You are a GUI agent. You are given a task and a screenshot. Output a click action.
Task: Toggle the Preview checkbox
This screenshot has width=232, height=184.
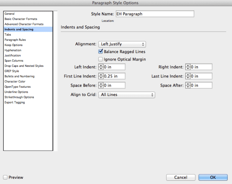tap(5, 177)
